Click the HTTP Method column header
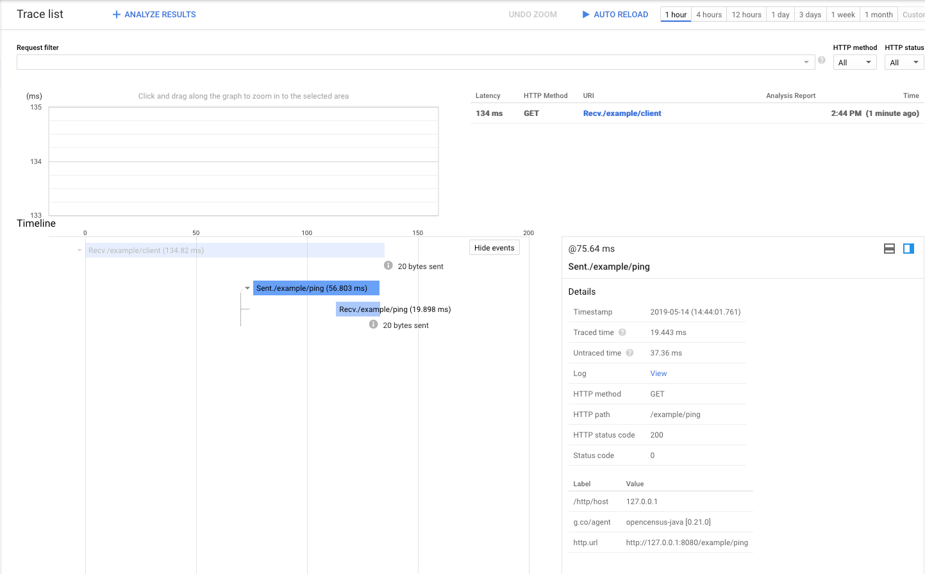This screenshot has height=574, width=925. coord(546,95)
